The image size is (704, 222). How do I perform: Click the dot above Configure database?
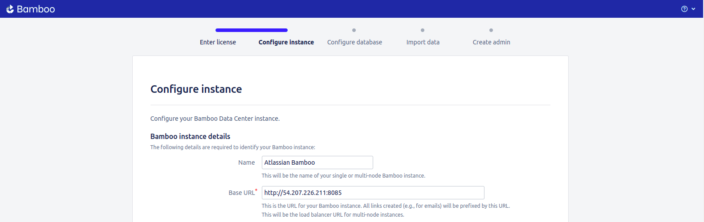click(x=354, y=30)
